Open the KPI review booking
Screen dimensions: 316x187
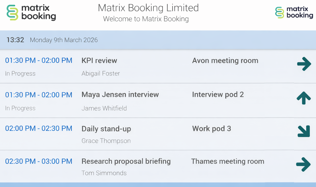[x=99, y=61]
